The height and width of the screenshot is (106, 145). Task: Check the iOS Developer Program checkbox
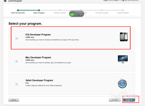17,39
